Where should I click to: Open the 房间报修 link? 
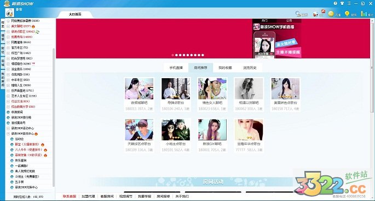pyautogui.click(x=163, y=196)
